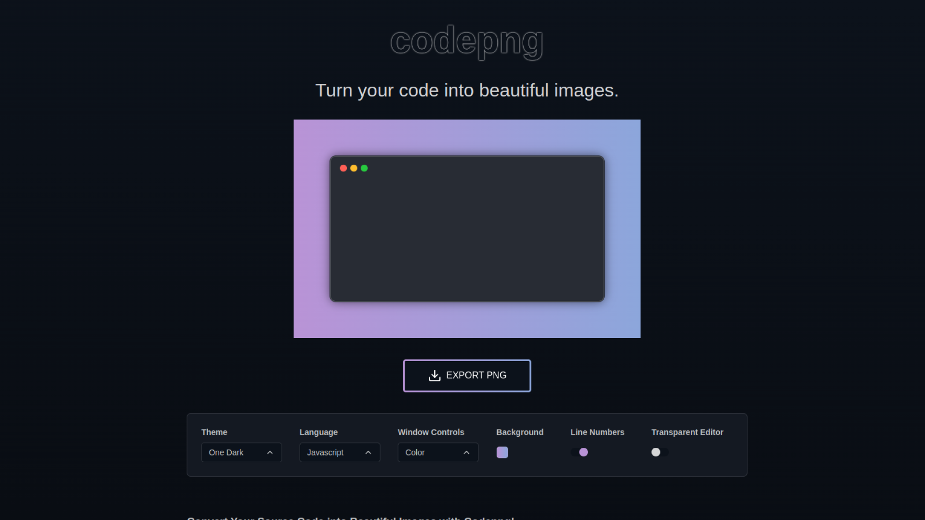Click the Theme settings panel label
Image resolution: width=925 pixels, height=520 pixels.
click(214, 432)
